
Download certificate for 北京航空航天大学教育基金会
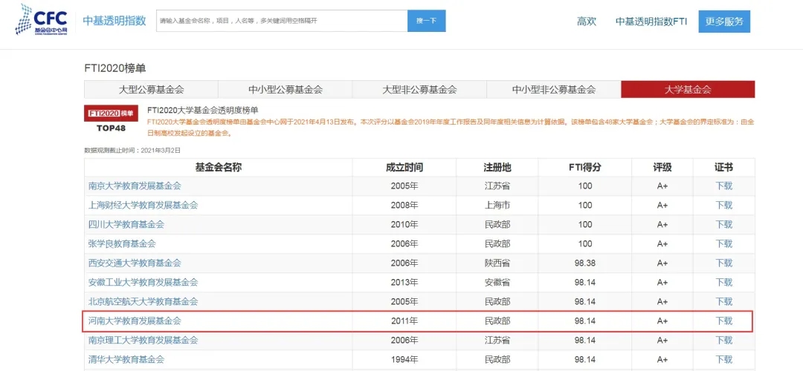[x=723, y=301]
